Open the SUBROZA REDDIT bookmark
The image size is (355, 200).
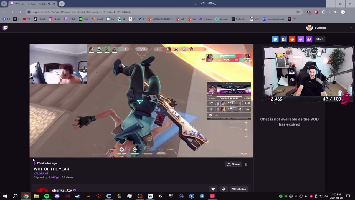pyautogui.click(x=160, y=19)
